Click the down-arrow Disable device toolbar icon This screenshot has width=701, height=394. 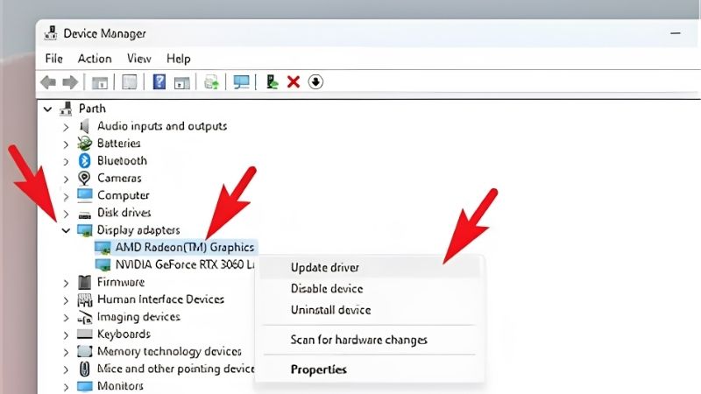(x=315, y=81)
